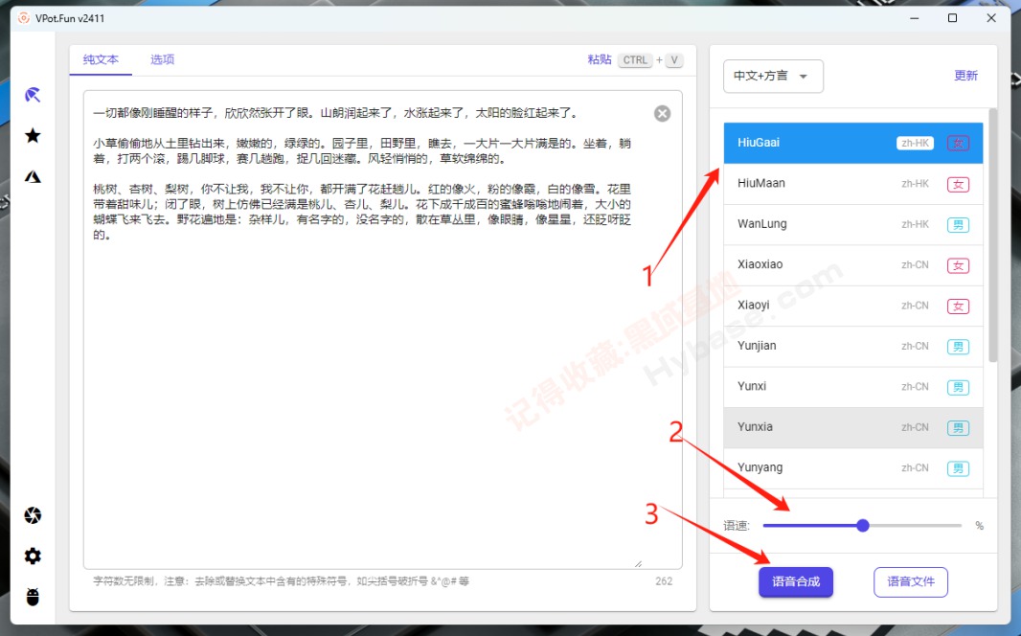Click the character count 262
This screenshot has height=636, width=1021.
(x=664, y=581)
